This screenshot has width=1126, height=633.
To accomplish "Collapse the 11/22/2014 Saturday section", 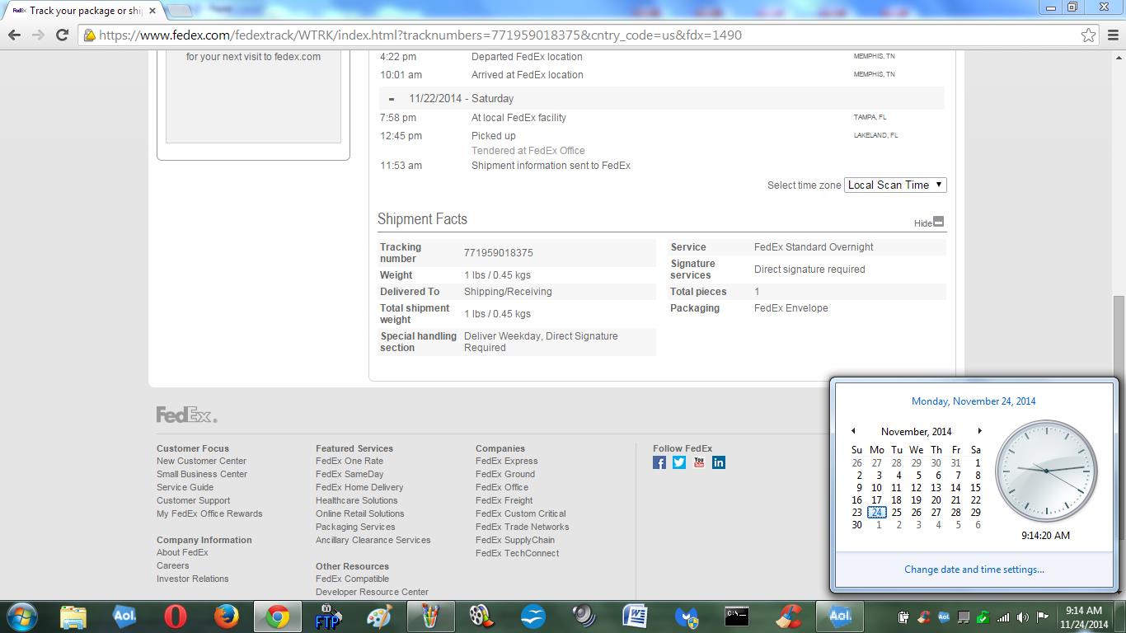I will click(392, 99).
